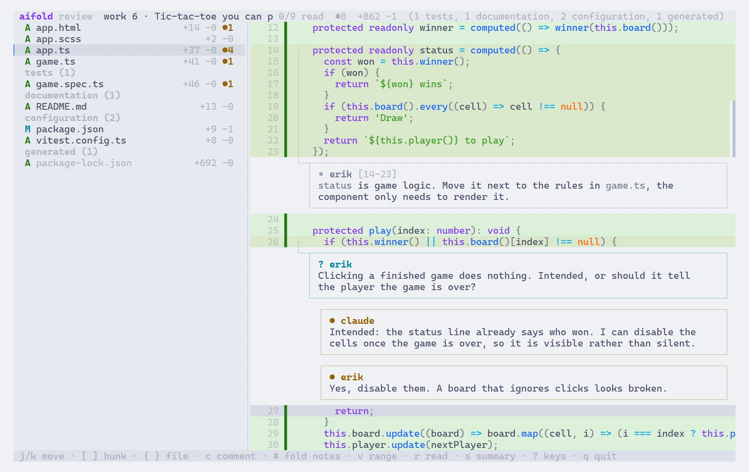Viewport: 749px width, 472px height.
Task: Click the orange dot beside claude's reply
Action: 332,321
